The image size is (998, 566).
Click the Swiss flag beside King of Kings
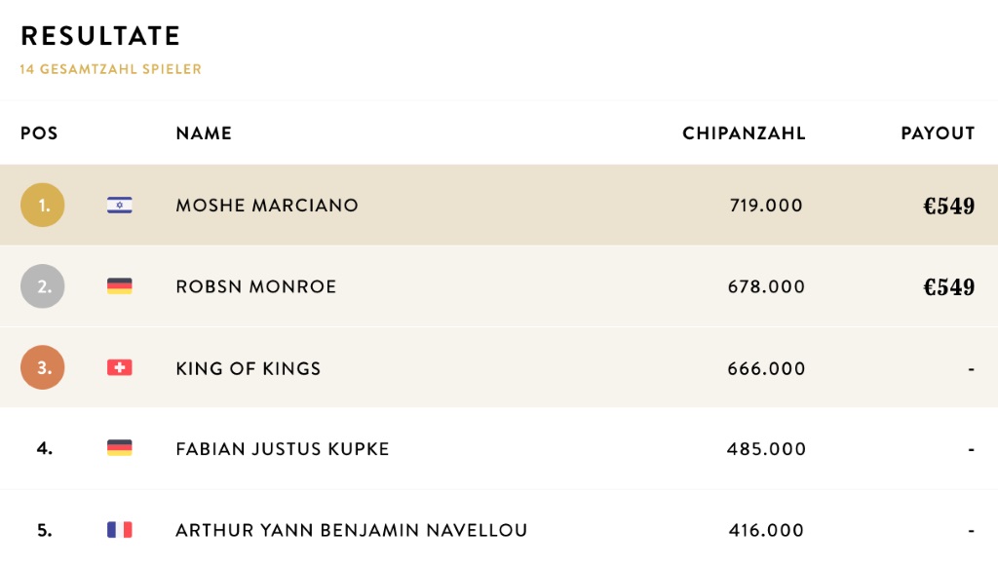tap(120, 367)
